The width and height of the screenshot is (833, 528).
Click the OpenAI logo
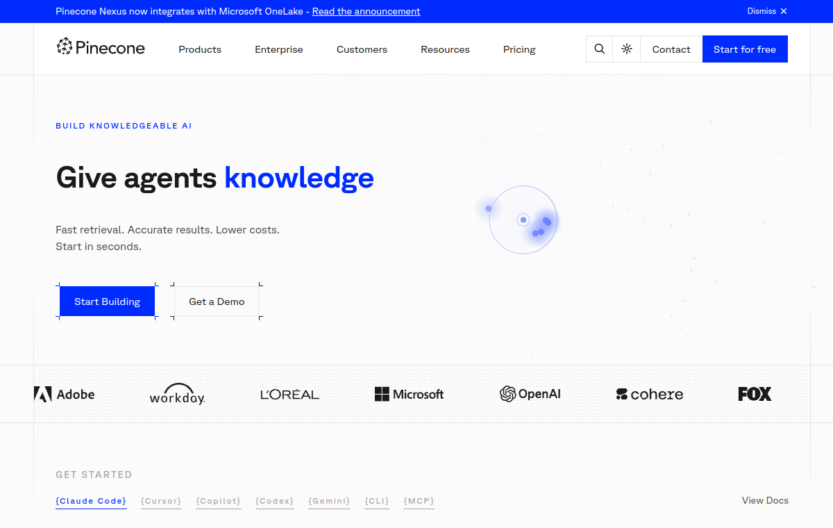click(x=530, y=394)
